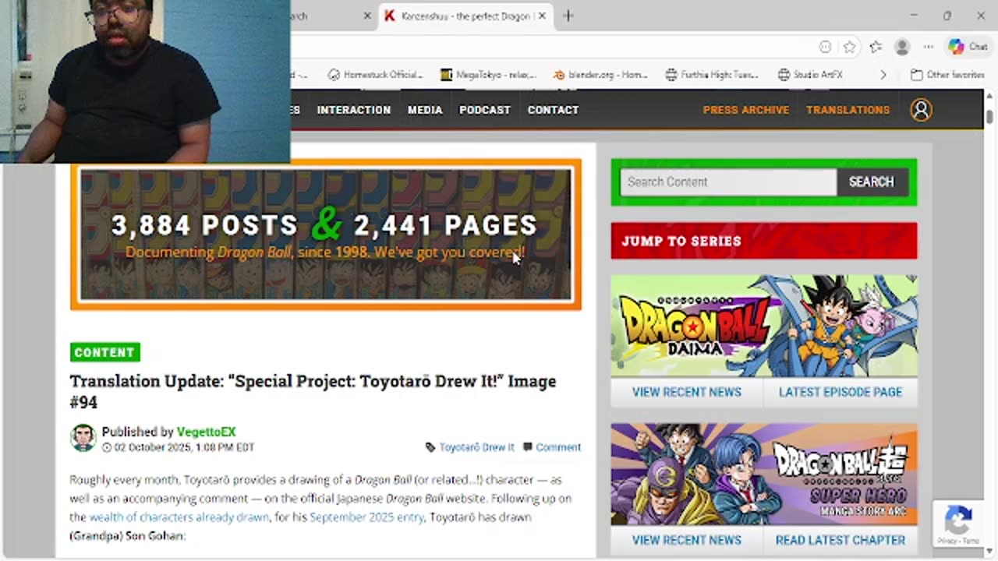Open a new browser tab

pos(568,16)
